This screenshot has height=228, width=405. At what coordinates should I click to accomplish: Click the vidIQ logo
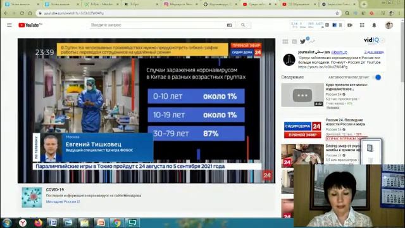(x=371, y=40)
